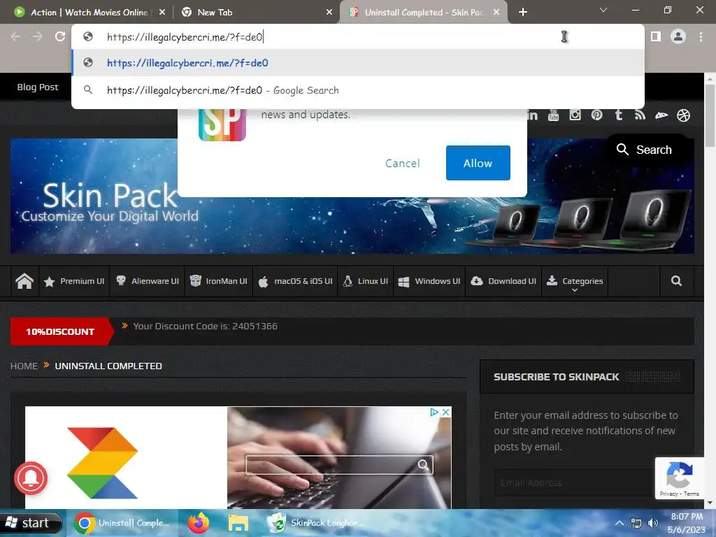Open File Explorer from the taskbar
The width and height of the screenshot is (716, 537).
tap(238, 523)
